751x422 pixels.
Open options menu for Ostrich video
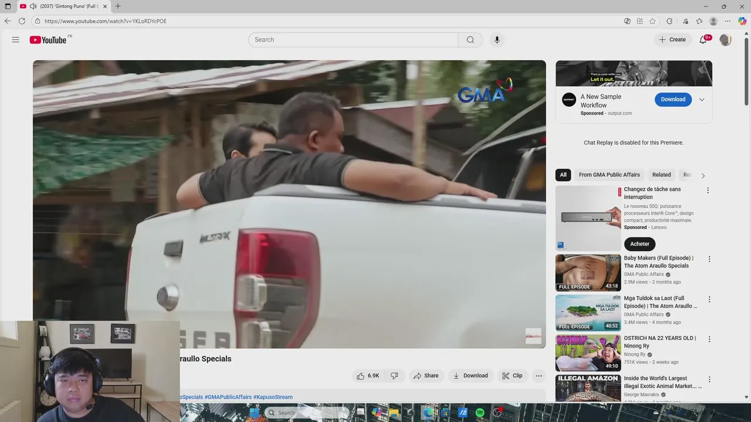[709, 339]
